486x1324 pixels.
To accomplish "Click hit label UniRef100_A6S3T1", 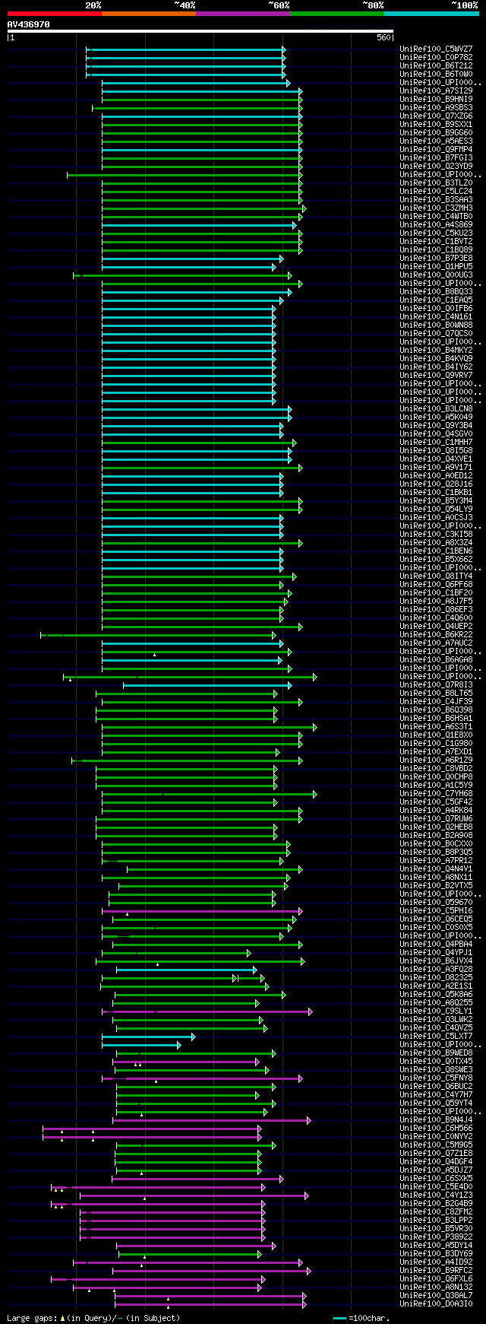I will (436, 726).
